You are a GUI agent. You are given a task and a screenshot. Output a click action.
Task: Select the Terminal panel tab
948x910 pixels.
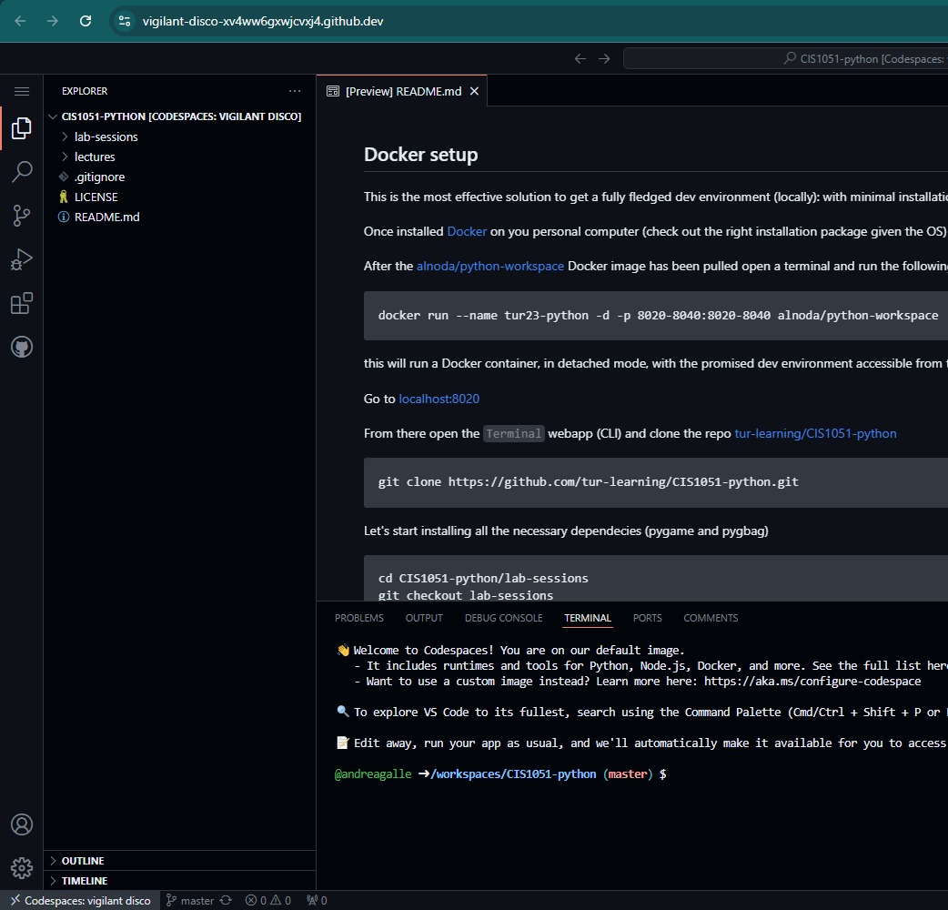click(588, 618)
